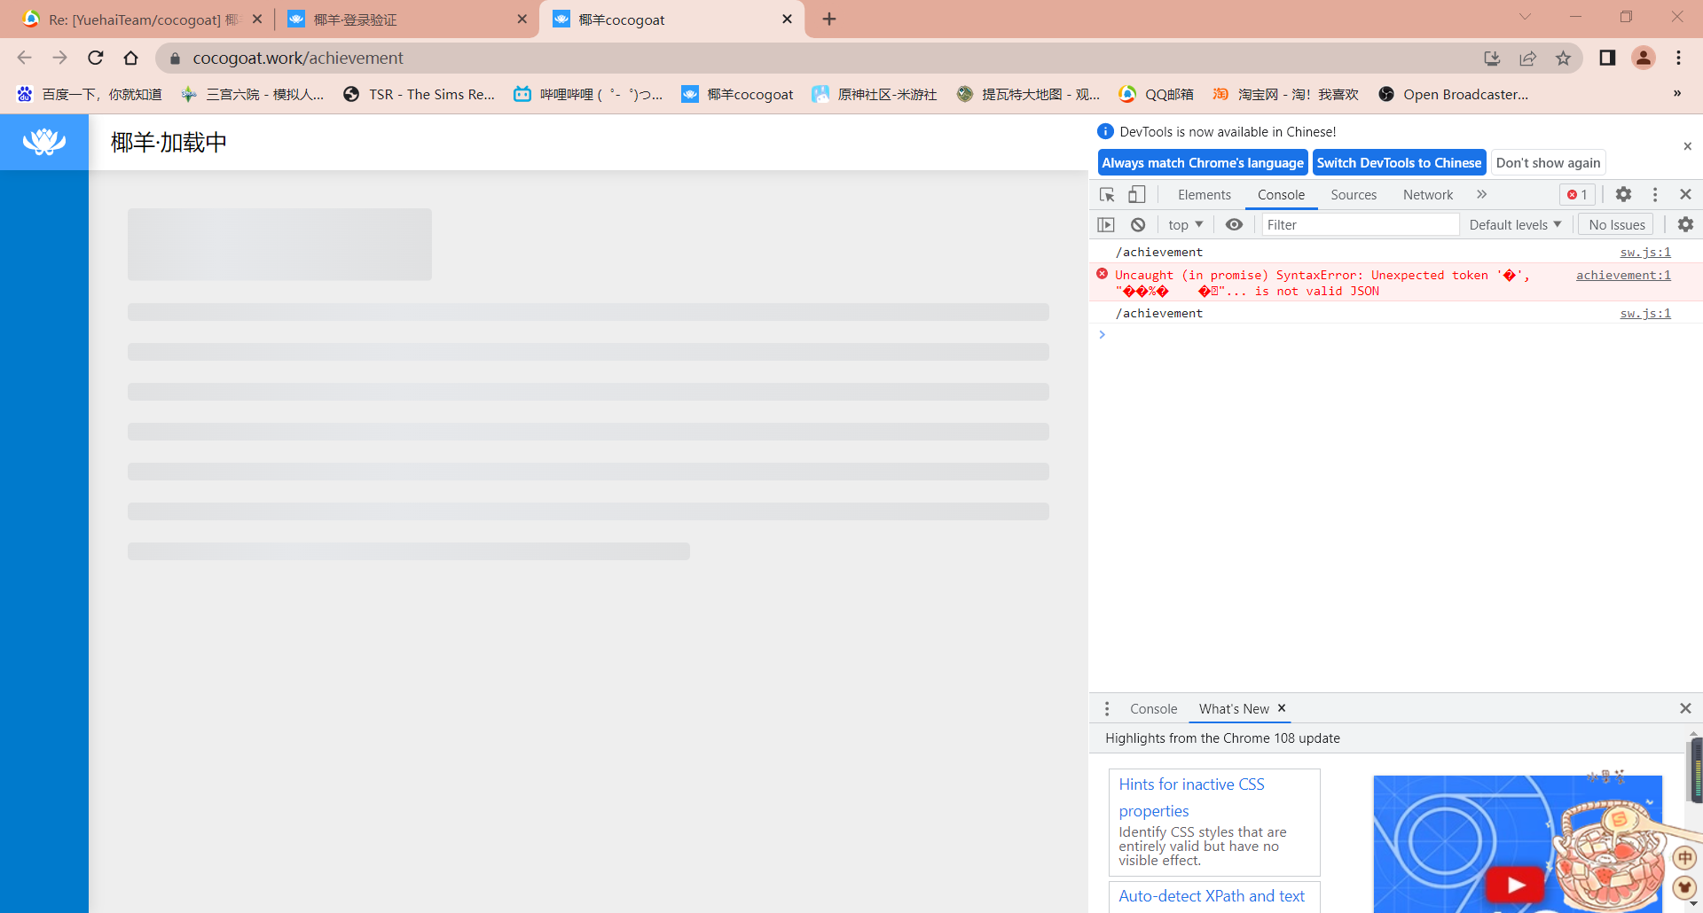Click the error count badge showing 1
This screenshot has height=913, width=1703.
click(x=1578, y=194)
